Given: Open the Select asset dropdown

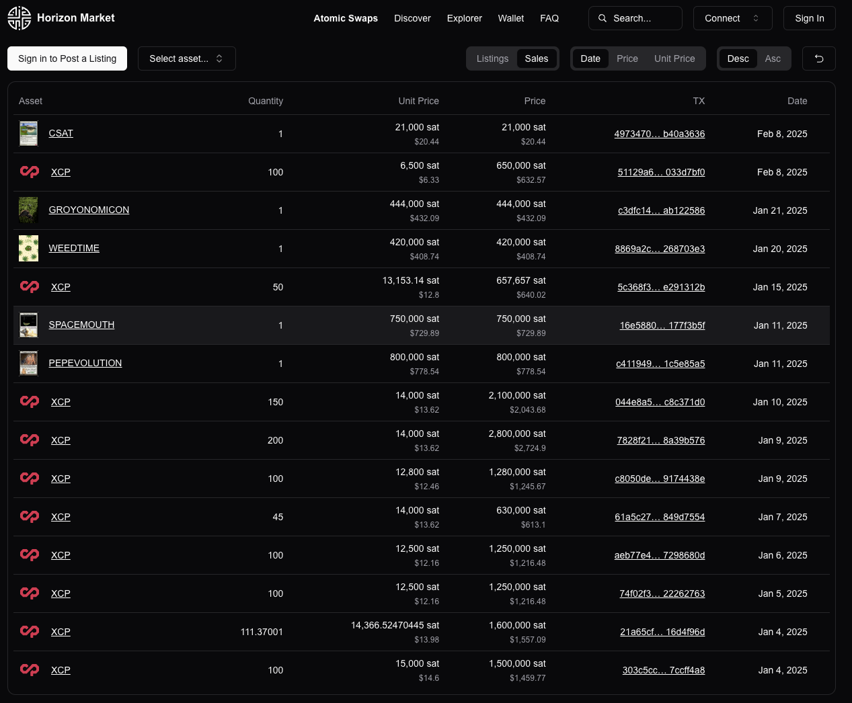Looking at the screenshot, I should (x=187, y=58).
